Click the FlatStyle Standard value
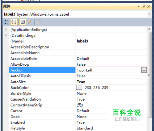 coord(85,128)
